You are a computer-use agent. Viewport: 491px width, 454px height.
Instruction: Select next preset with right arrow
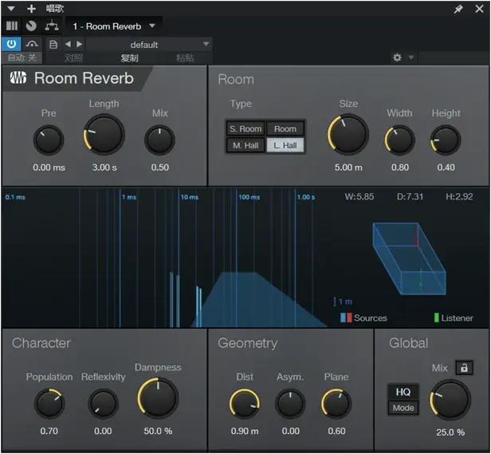(79, 44)
